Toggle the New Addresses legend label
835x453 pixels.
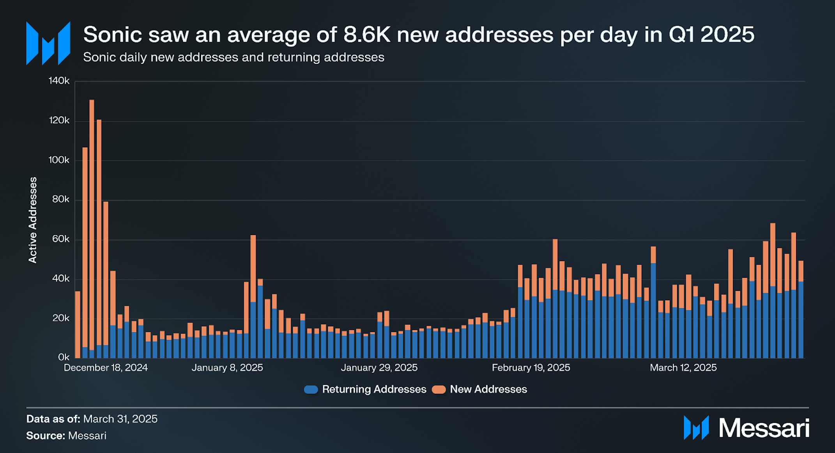[488, 389]
